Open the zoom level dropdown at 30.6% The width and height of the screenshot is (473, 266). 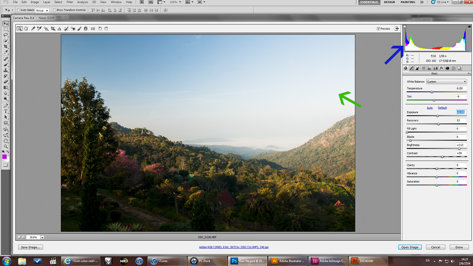[42, 237]
